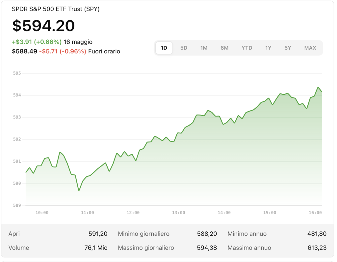Image resolution: width=337 pixels, height=262 pixels.
Task: Click the +$3.91 (+0.66%) daily change
Action: 37,42
